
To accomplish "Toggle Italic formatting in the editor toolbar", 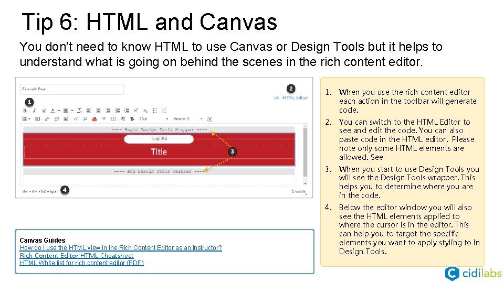I will coord(35,111).
